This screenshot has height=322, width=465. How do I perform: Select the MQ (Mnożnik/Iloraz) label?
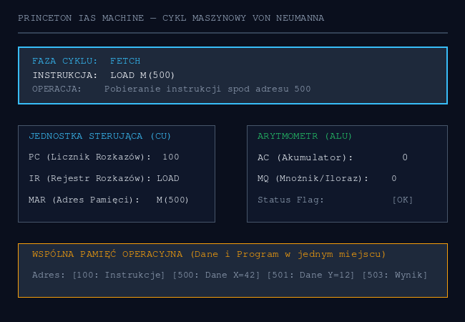click(x=313, y=178)
